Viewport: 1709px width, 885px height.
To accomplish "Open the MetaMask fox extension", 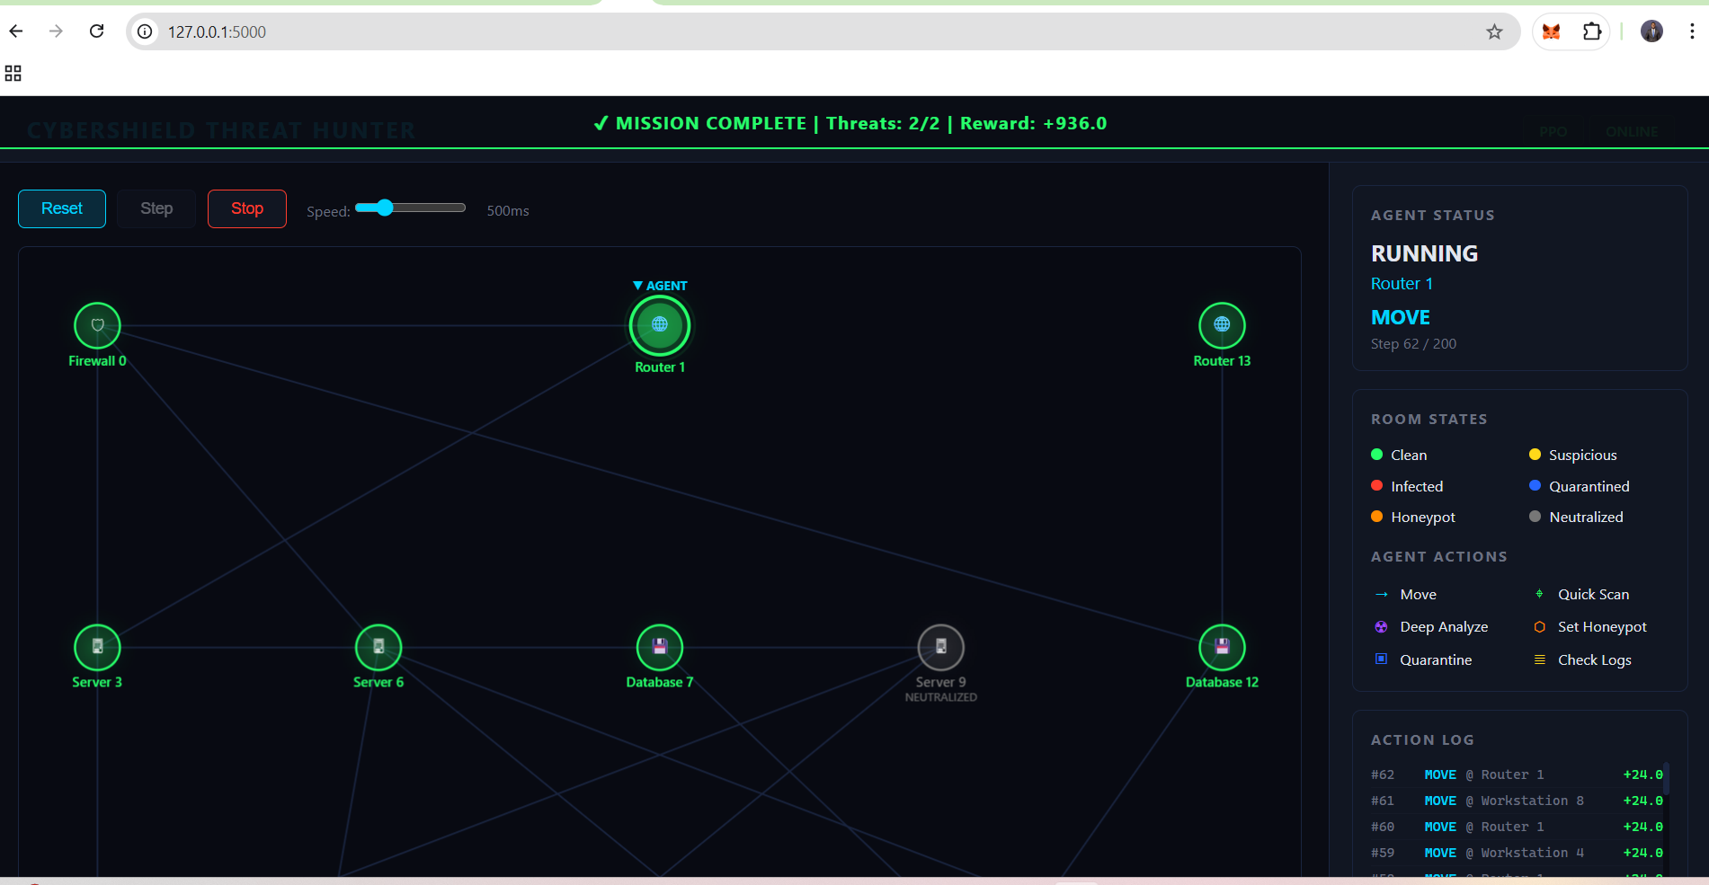I will pyautogui.click(x=1551, y=32).
